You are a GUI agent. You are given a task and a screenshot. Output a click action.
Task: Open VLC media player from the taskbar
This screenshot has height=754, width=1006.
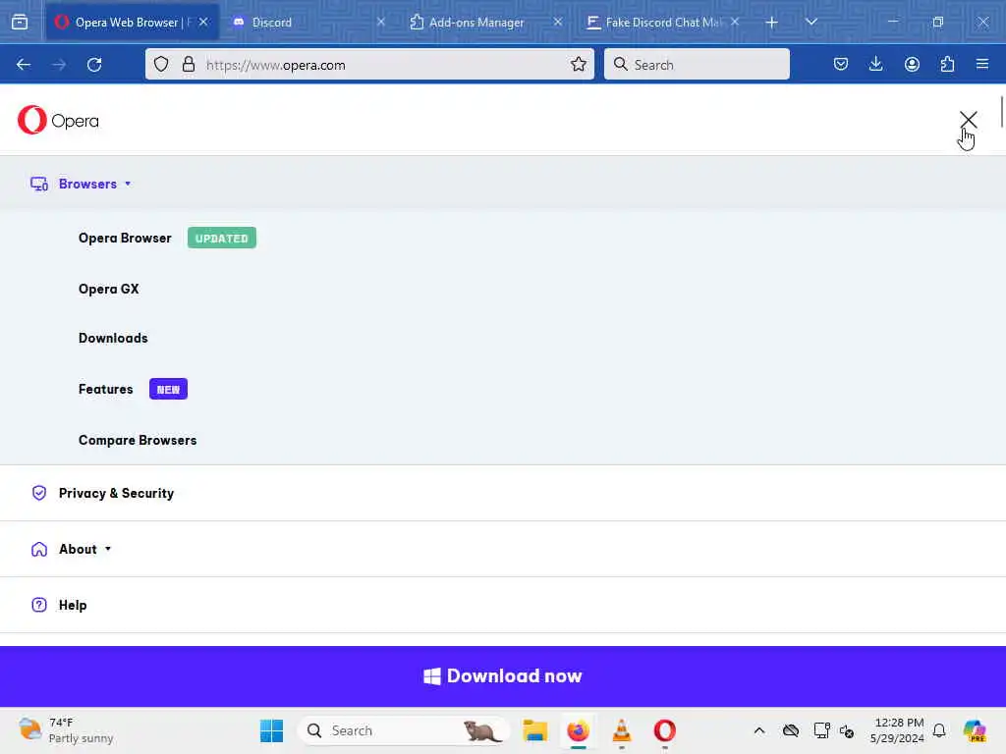(621, 730)
